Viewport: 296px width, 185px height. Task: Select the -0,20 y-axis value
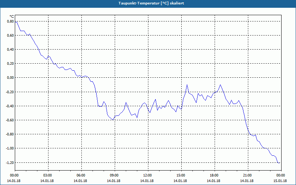coord(10,92)
